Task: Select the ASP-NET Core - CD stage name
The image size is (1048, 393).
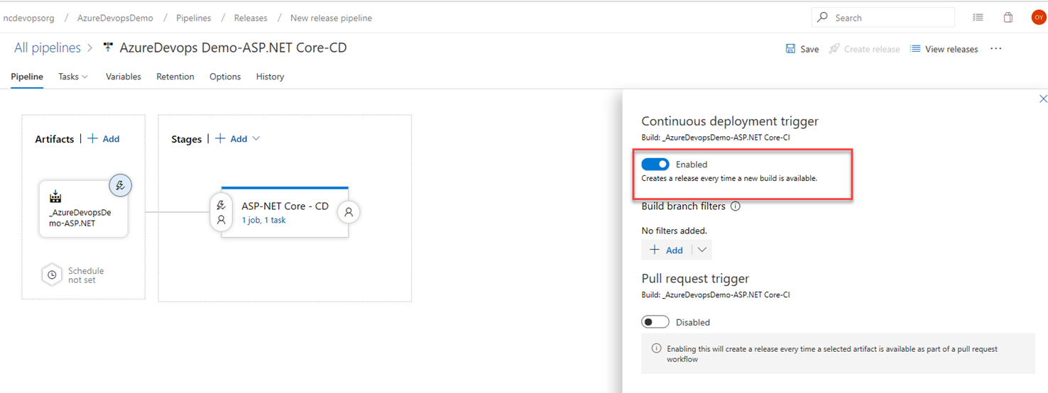Action: click(x=285, y=206)
